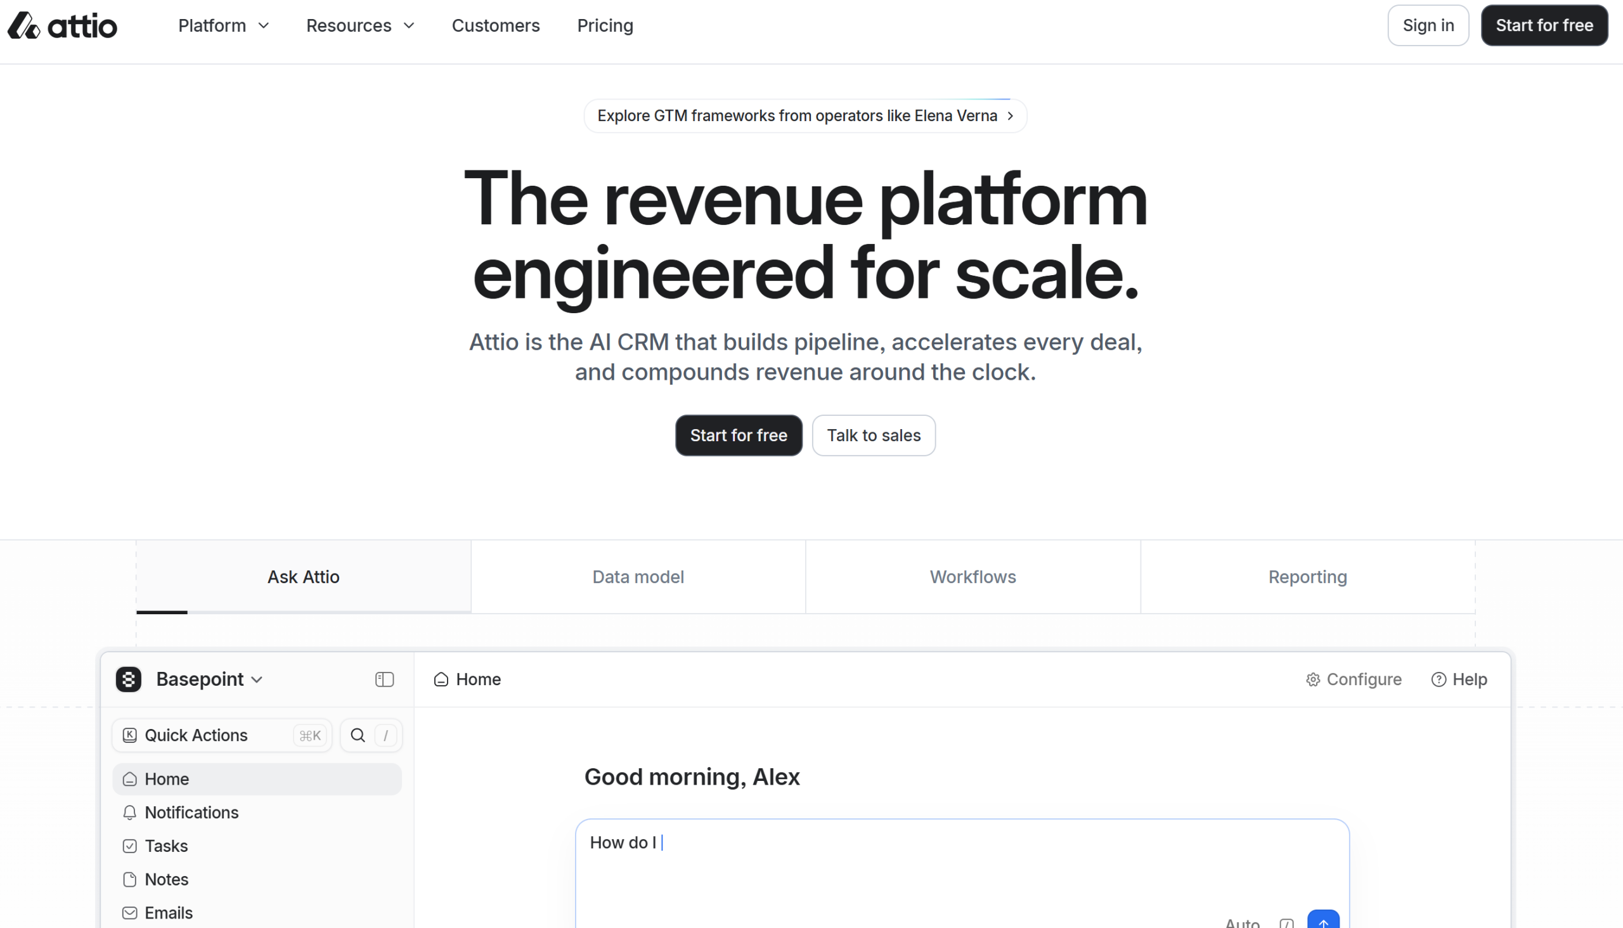Open the GTM frameworks announcement banner
The image size is (1623, 928).
click(x=805, y=115)
